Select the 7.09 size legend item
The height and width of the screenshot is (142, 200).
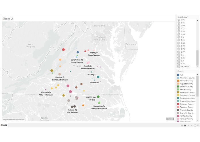181,26
